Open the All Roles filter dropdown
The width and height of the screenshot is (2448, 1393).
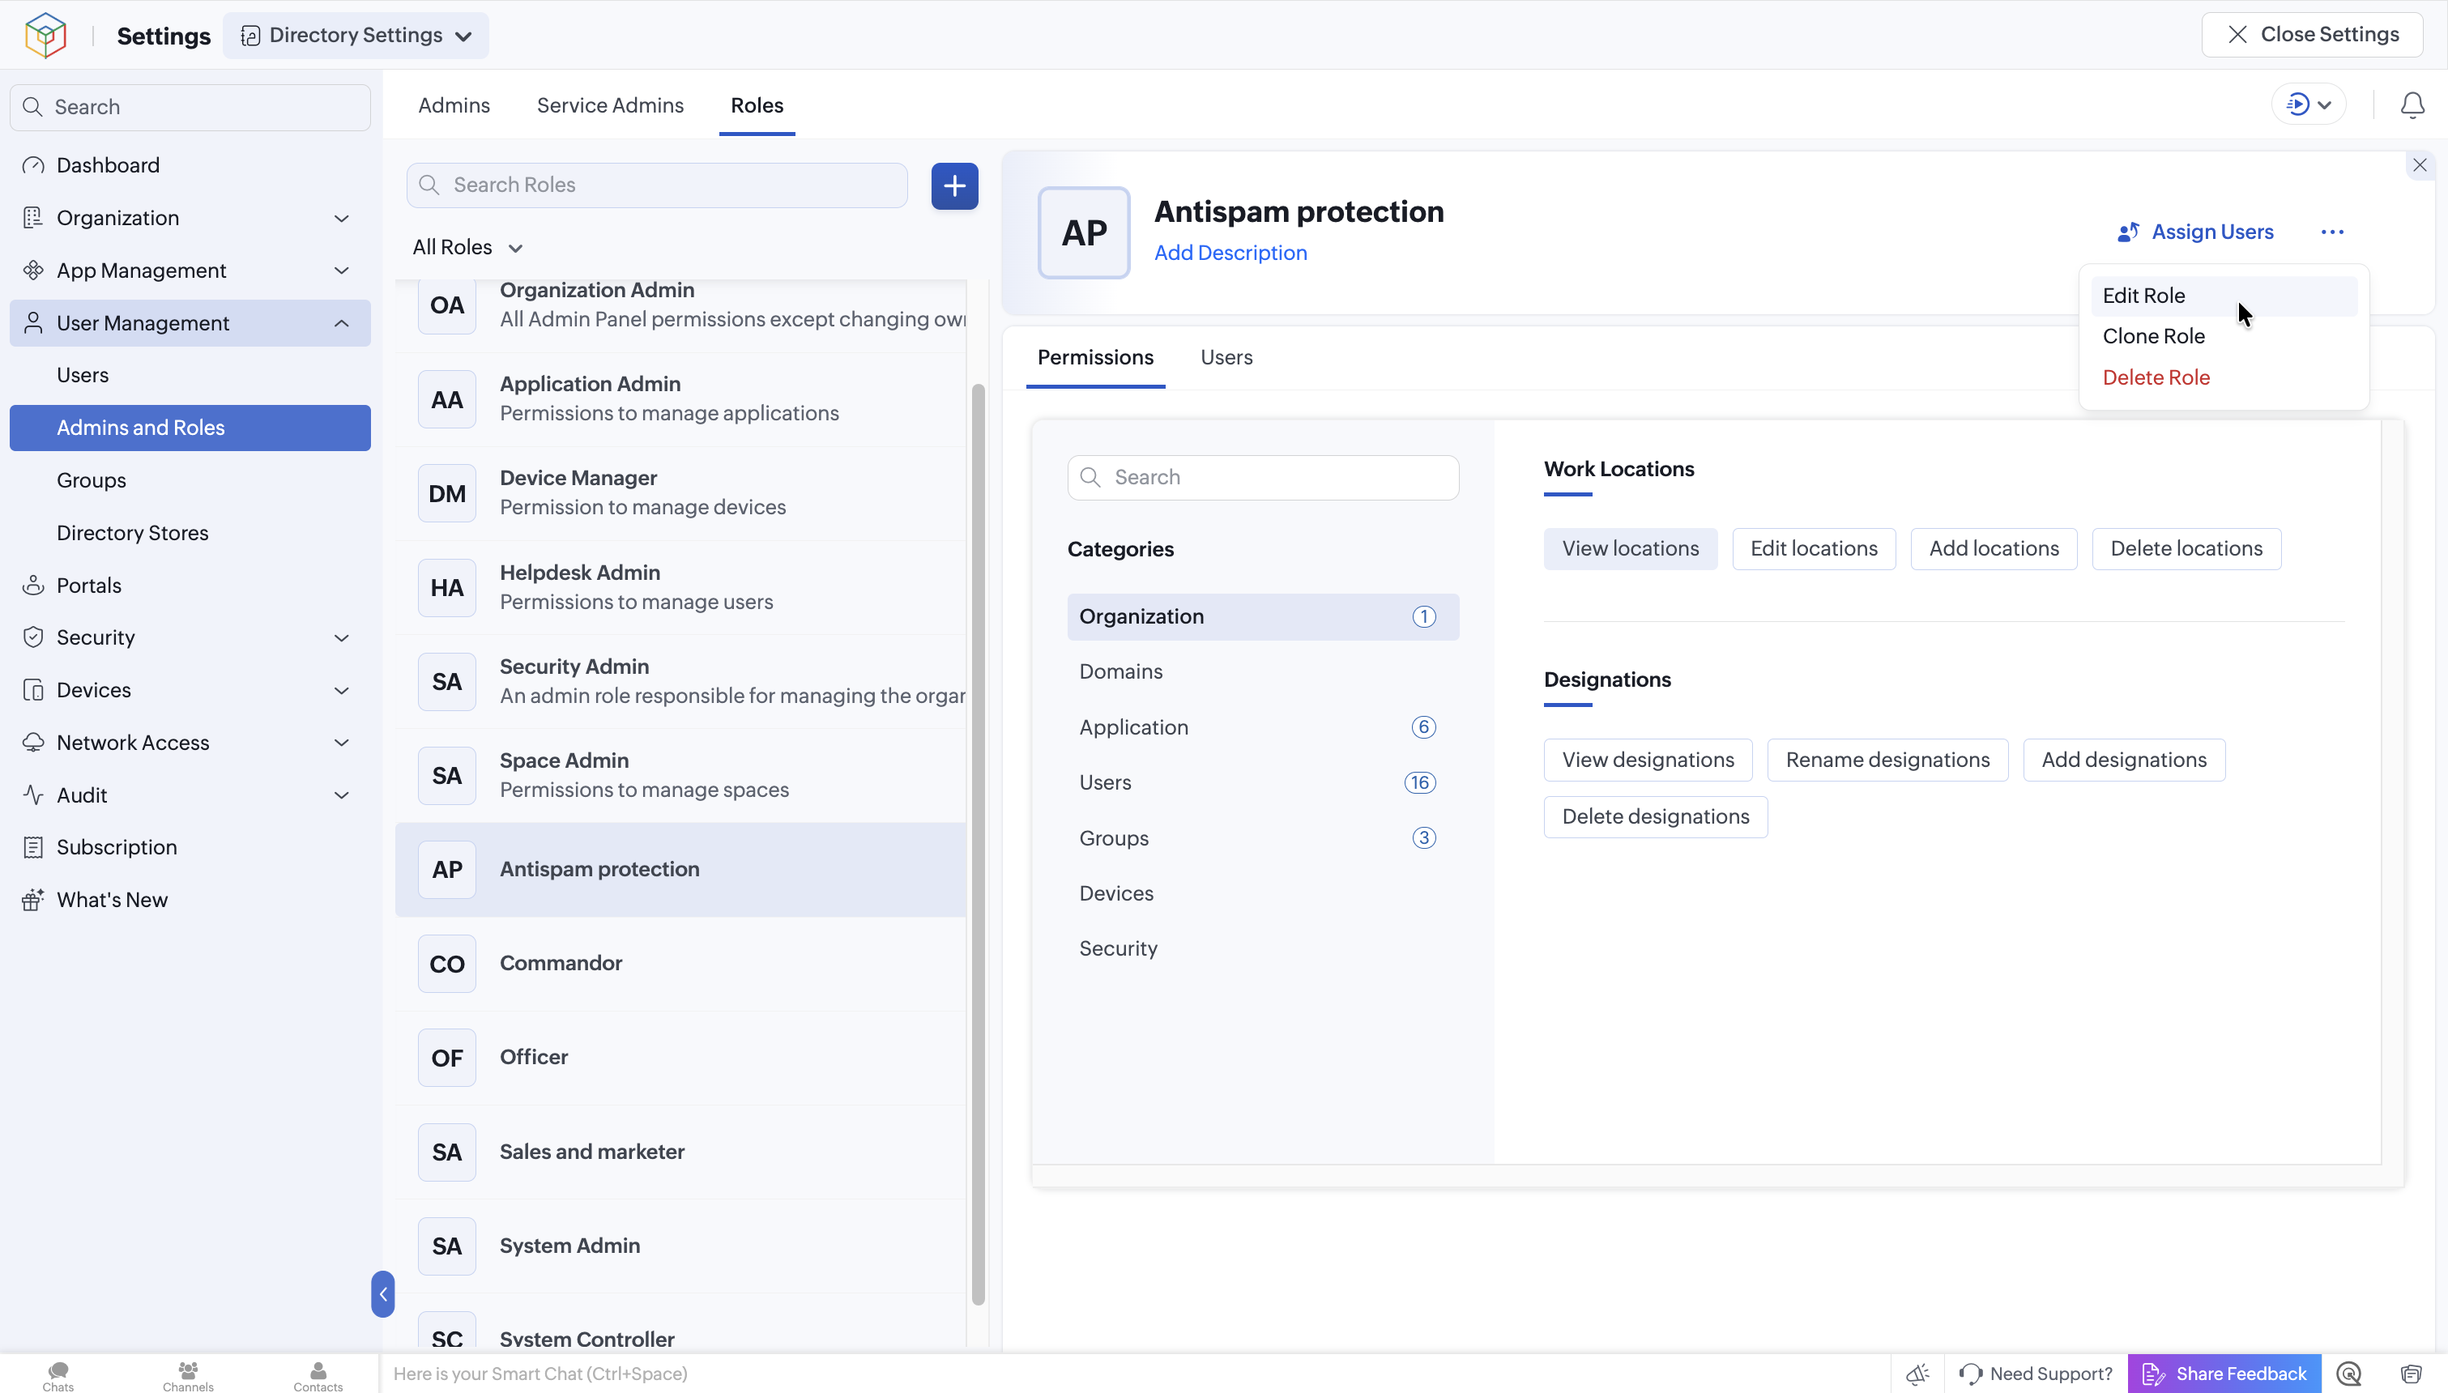(467, 247)
